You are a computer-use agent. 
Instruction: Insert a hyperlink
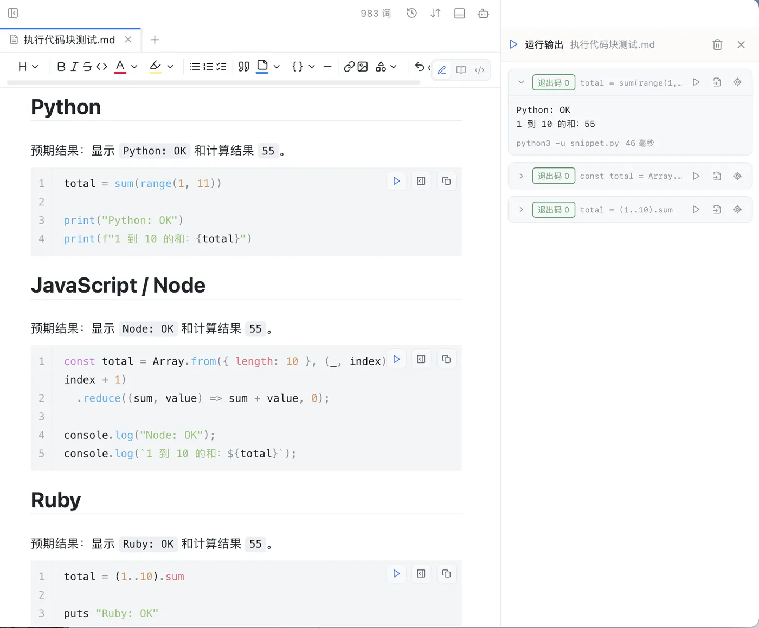[349, 67]
